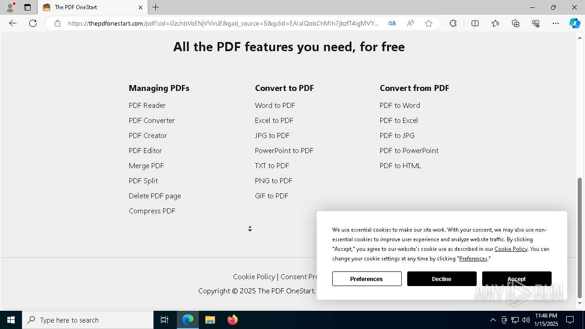Select PDF to HTML link
The image size is (585, 329).
pos(400,165)
